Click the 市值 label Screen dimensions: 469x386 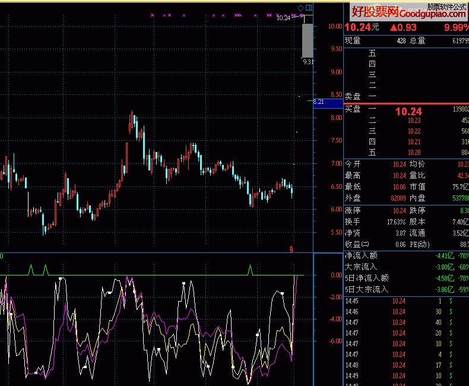coord(417,186)
